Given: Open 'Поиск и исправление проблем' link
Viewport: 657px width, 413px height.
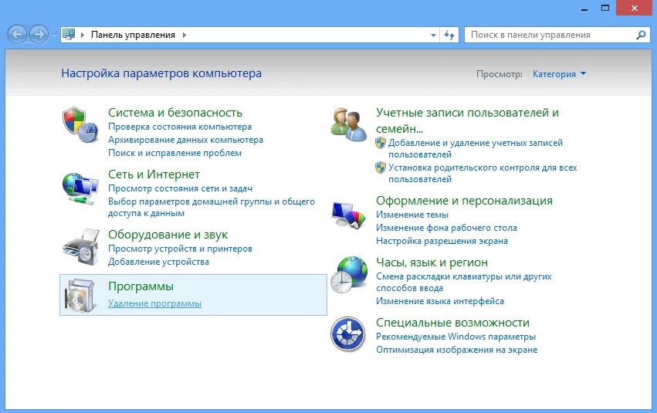Looking at the screenshot, I should pyautogui.click(x=174, y=153).
